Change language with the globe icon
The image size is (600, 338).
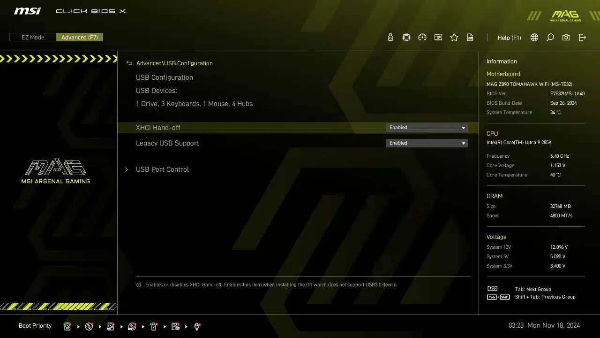[534, 38]
